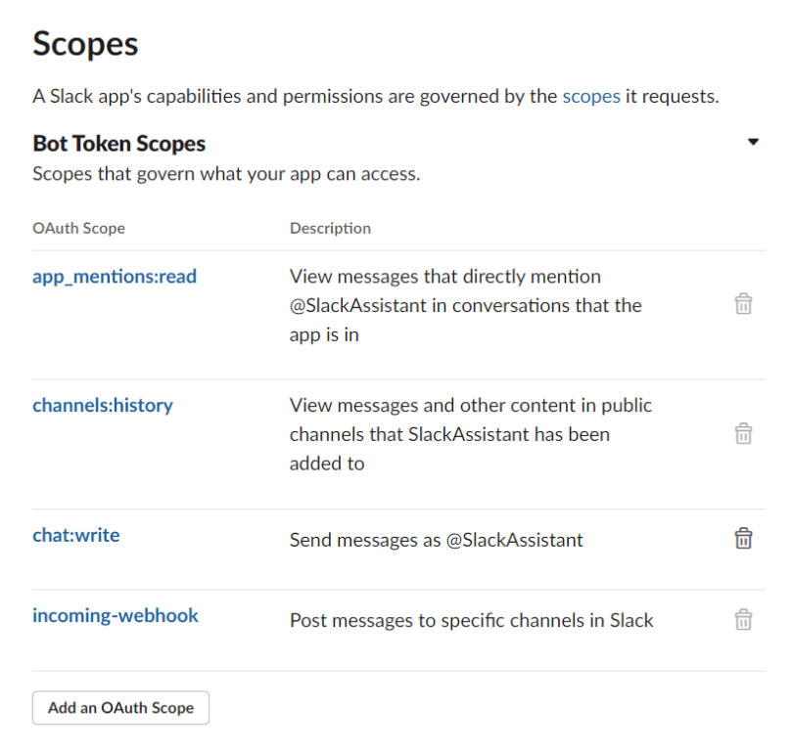Open the app_mentions:read scope link

(115, 277)
